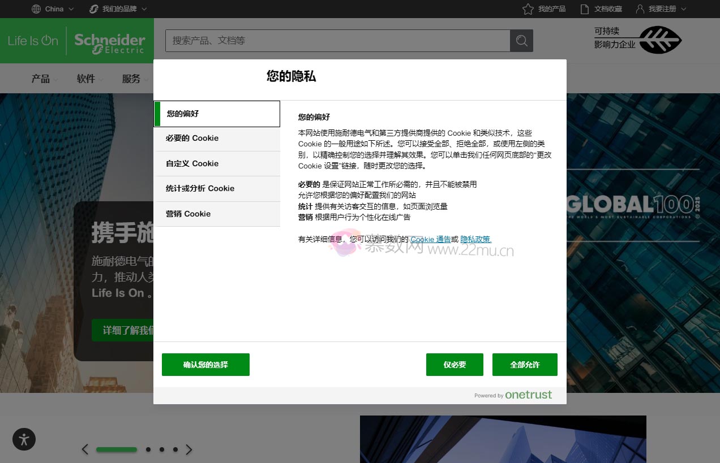Expand the China region selector
720x463 pixels.
point(53,8)
